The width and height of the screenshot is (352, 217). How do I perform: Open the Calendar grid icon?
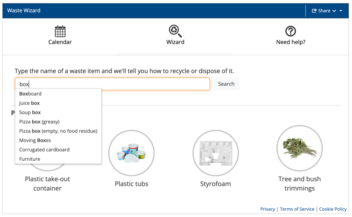click(60, 31)
